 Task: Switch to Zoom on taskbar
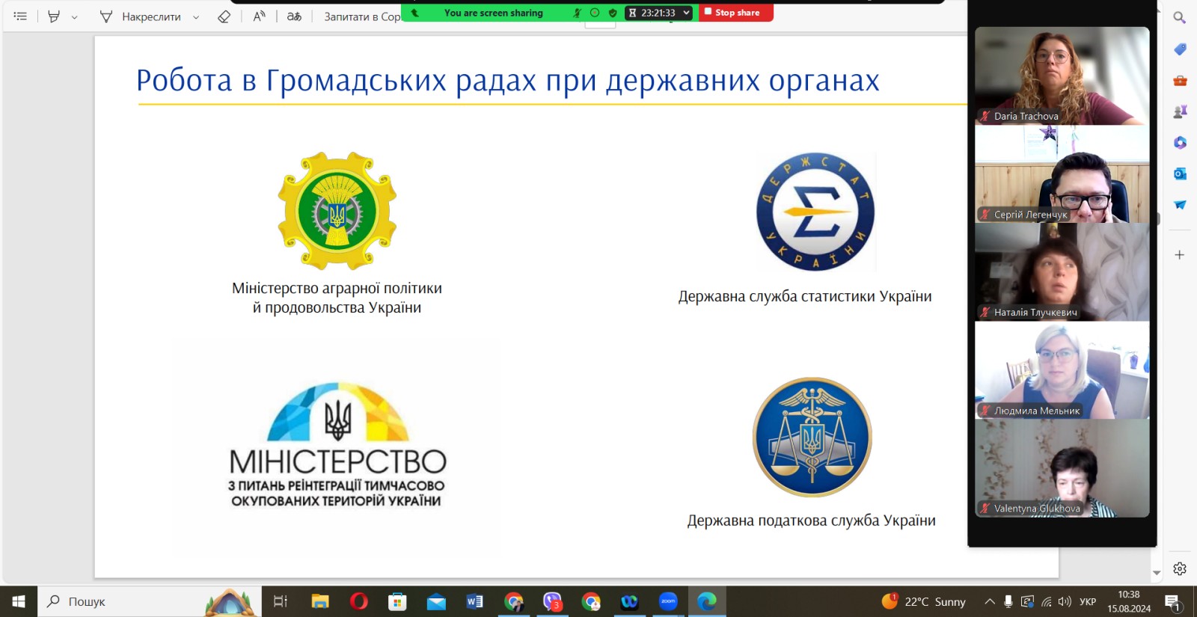point(668,601)
